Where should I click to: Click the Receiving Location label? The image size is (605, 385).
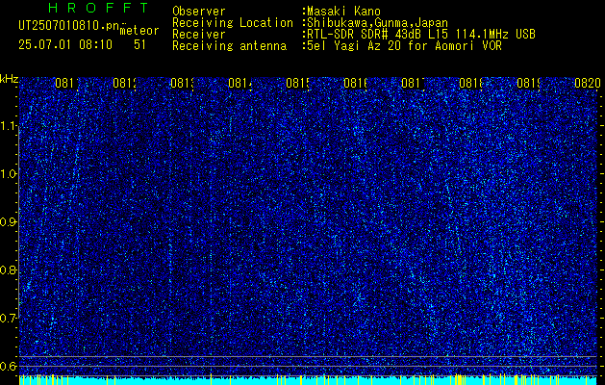[x=233, y=23]
